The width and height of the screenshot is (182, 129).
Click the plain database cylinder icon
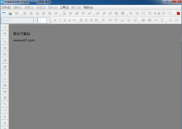[43, 14]
